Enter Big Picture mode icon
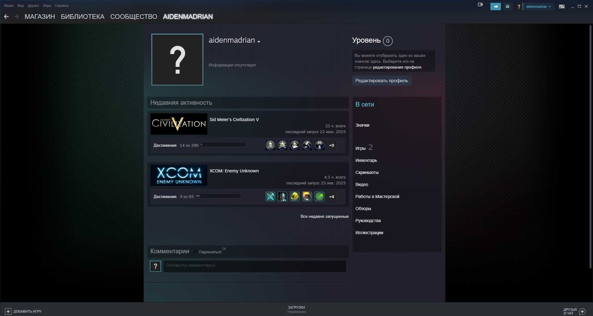 562,6
